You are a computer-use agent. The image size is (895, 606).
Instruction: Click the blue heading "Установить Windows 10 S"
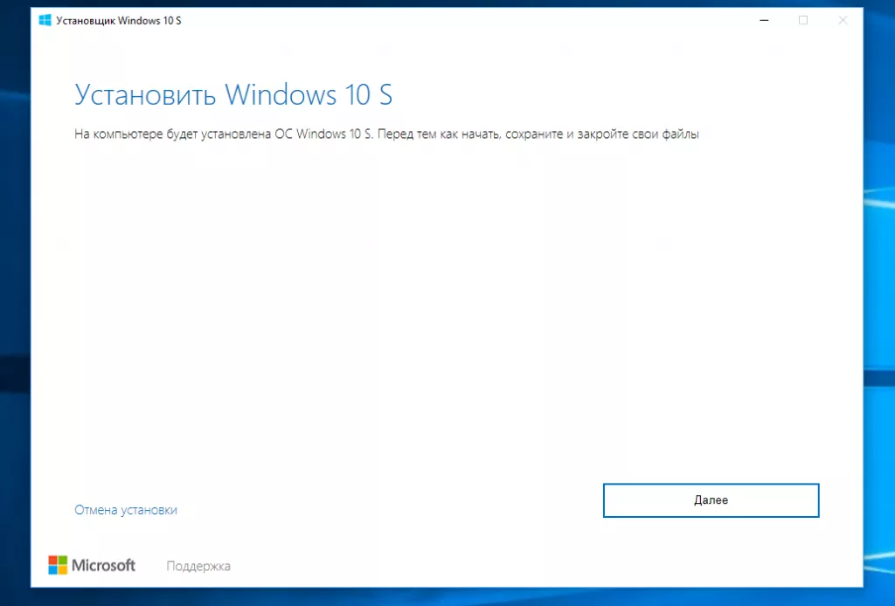click(233, 95)
